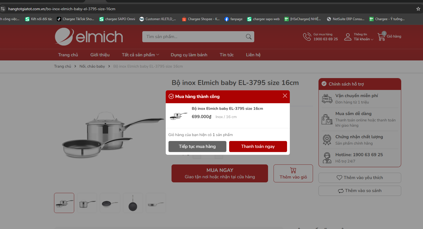
Task: Expand Tất cả sản phẩm dropdown menu
Action: 141,55
